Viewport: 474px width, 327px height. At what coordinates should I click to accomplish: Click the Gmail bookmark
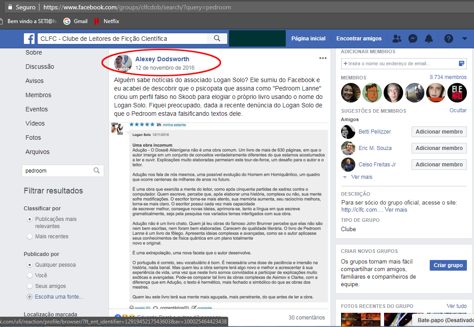coord(76,21)
